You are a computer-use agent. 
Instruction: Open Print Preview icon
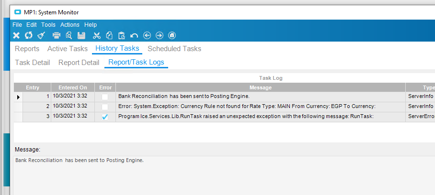click(x=69, y=35)
